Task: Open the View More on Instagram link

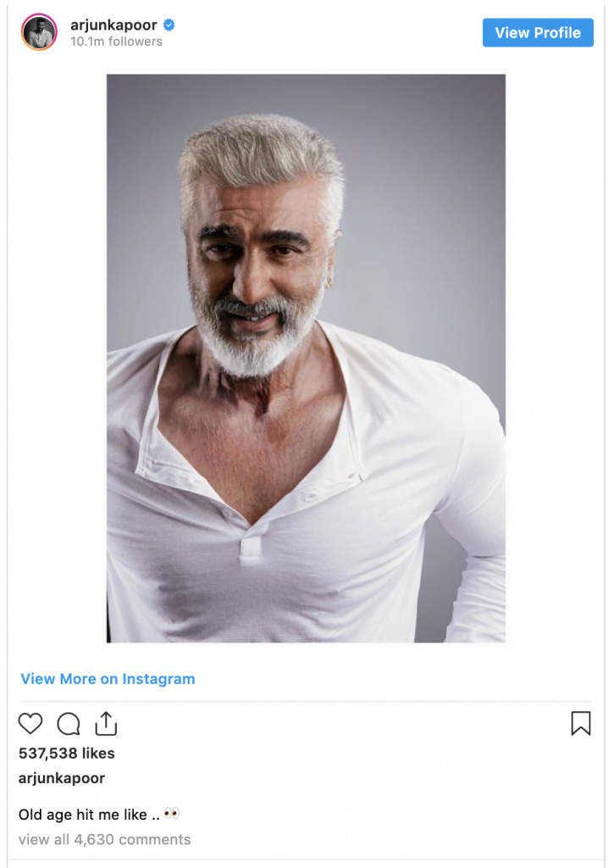Action: point(108,679)
